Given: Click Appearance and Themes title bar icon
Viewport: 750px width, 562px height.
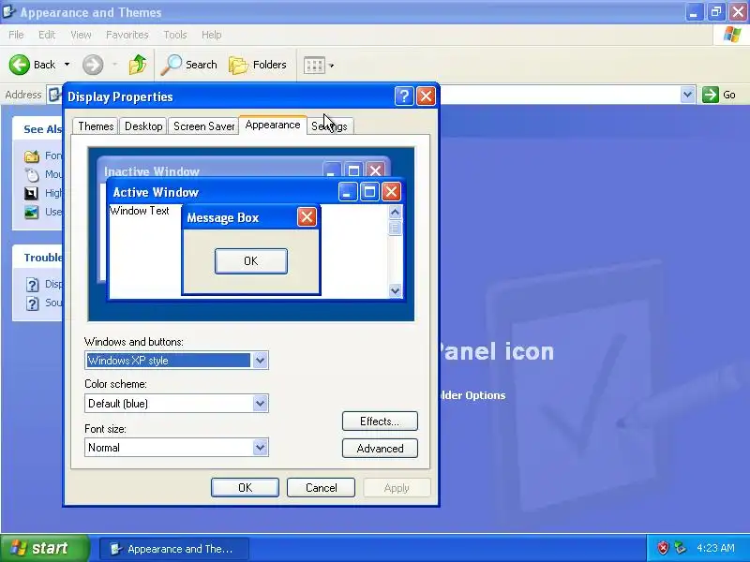Looking at the screenshot, I should (9, 11).
